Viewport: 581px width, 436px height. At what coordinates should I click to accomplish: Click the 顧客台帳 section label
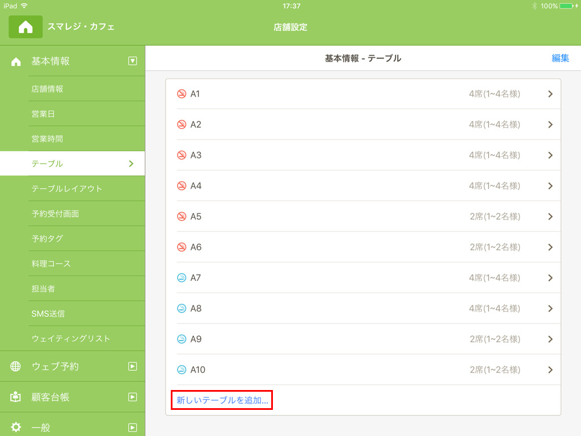tap(50, 397)
